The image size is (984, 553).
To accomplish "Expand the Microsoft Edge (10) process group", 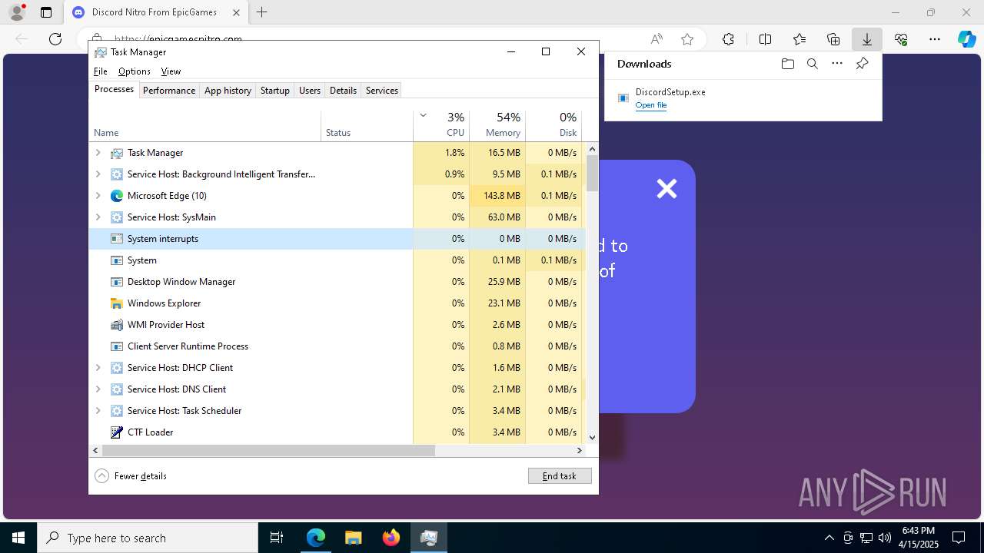I will click(x=98, y=196).
